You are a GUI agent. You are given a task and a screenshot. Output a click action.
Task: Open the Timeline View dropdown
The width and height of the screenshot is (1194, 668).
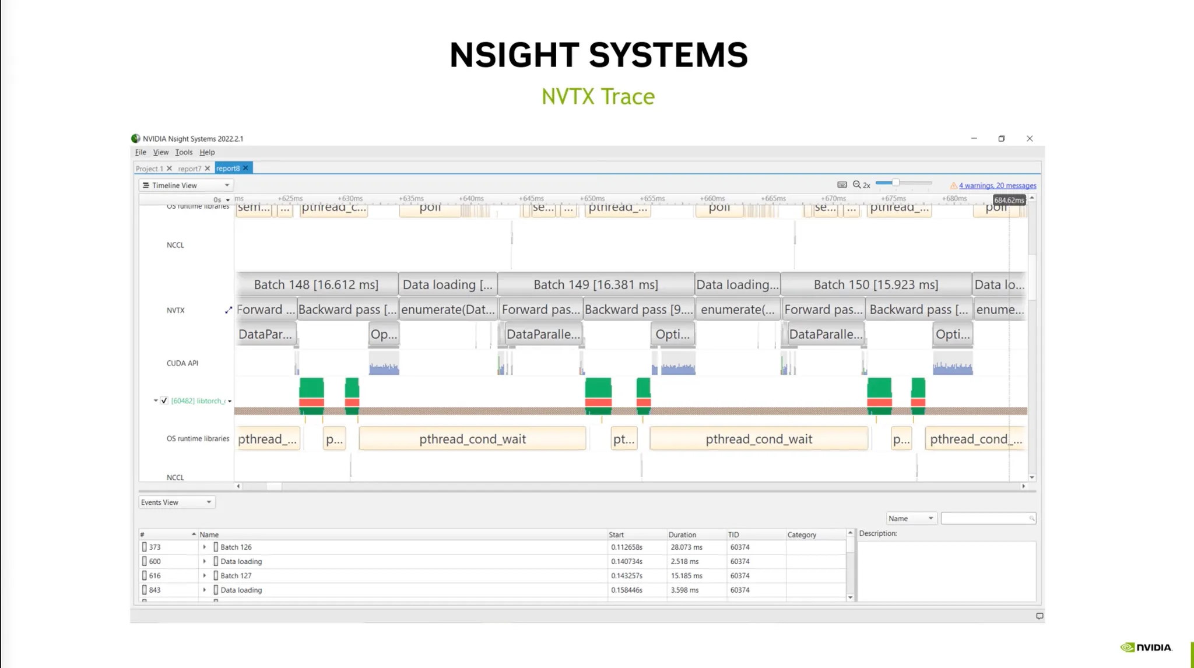(x=186, y=185)
